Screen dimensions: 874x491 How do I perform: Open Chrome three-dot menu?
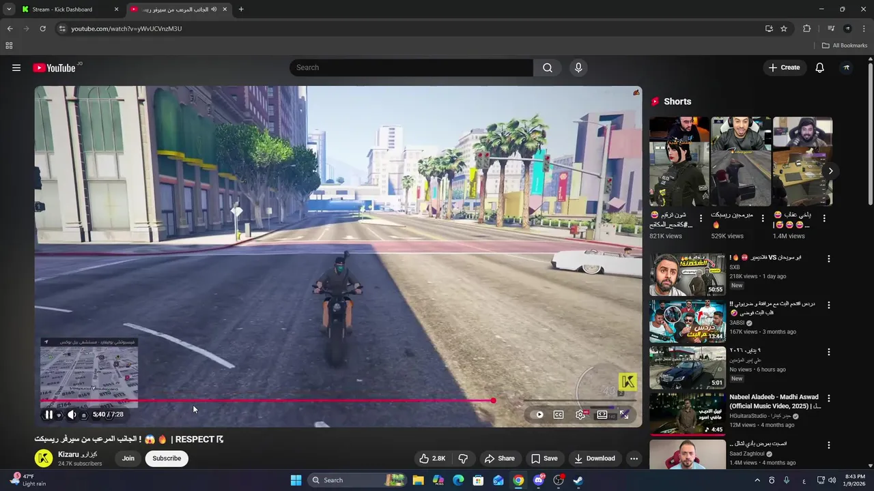pos(864,29)
